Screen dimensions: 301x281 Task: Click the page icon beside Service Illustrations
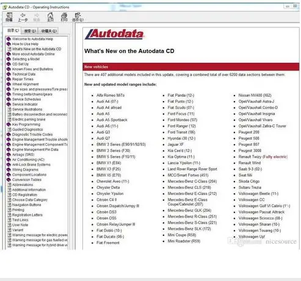(x=9, y=109)
